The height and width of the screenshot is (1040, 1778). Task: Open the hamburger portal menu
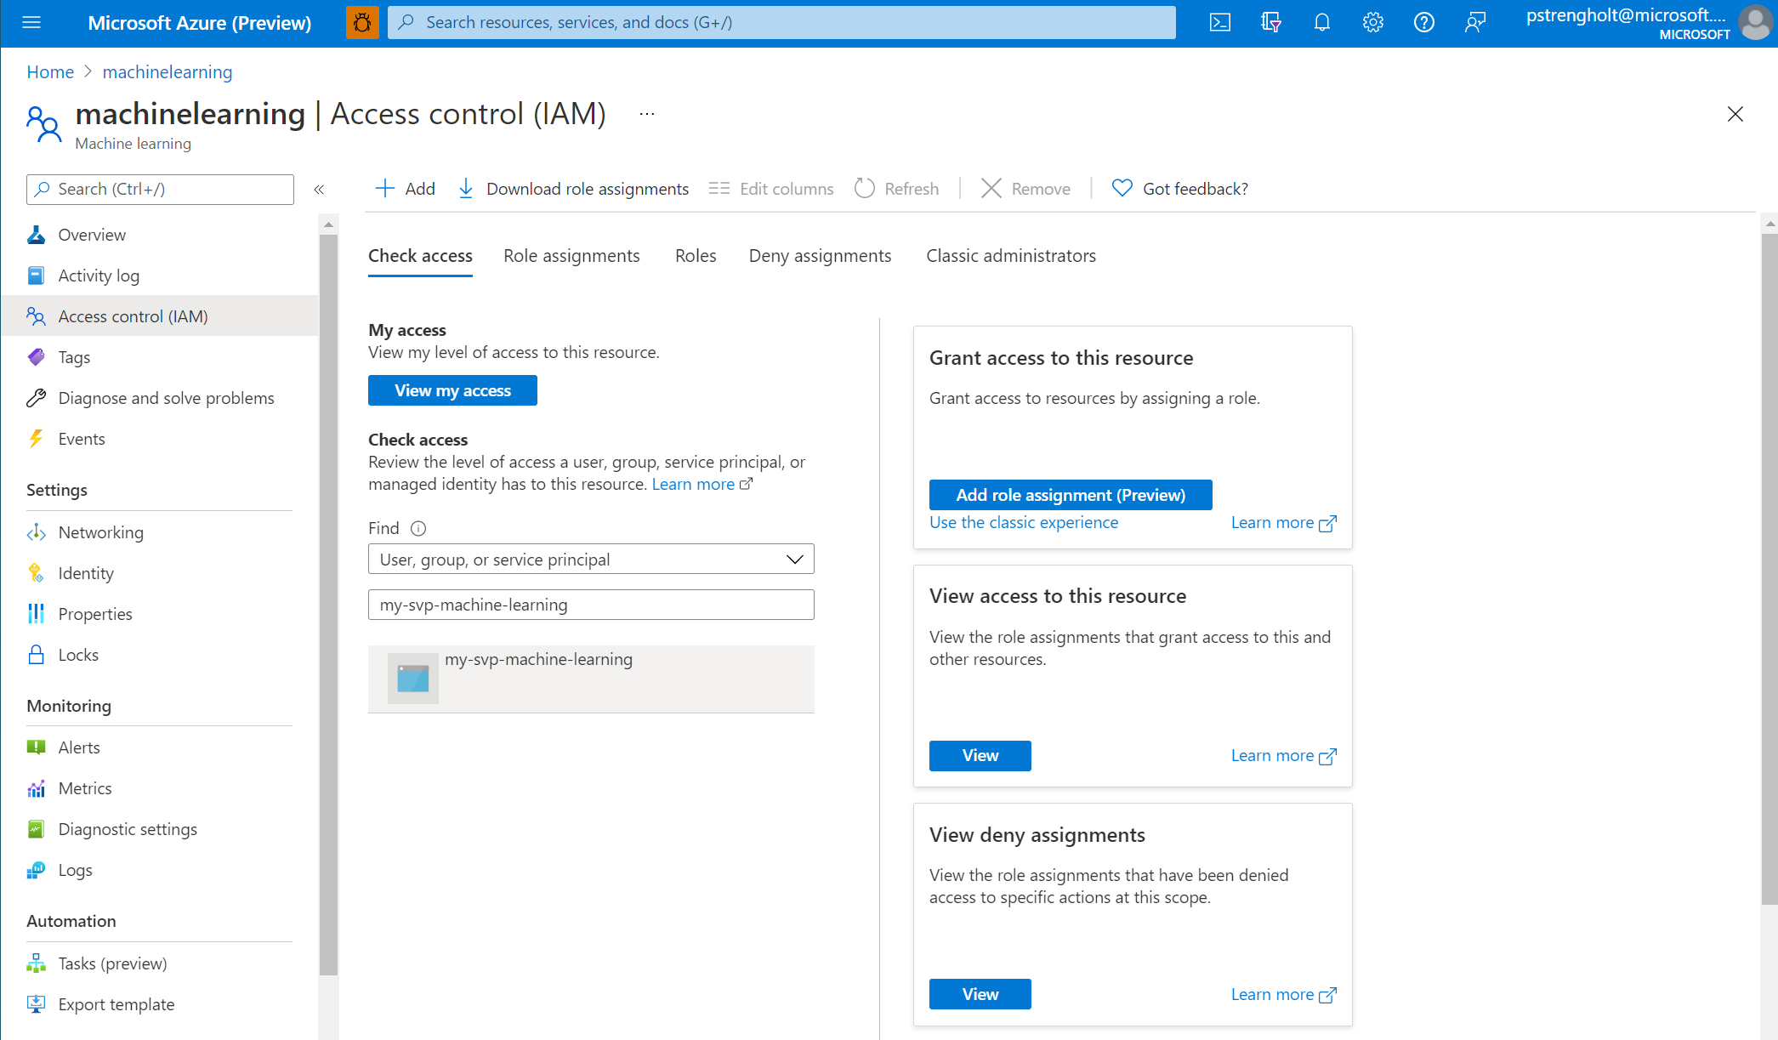[31, 23]
